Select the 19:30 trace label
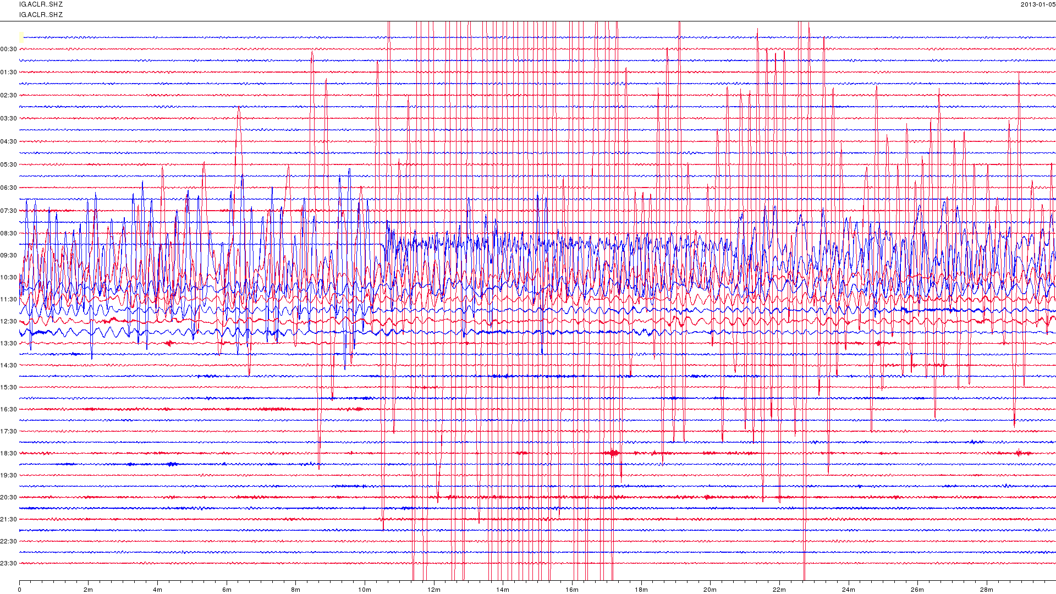The height and width of the screenshot is (594, 1056). pyautogui.click(x=9, y=476)
